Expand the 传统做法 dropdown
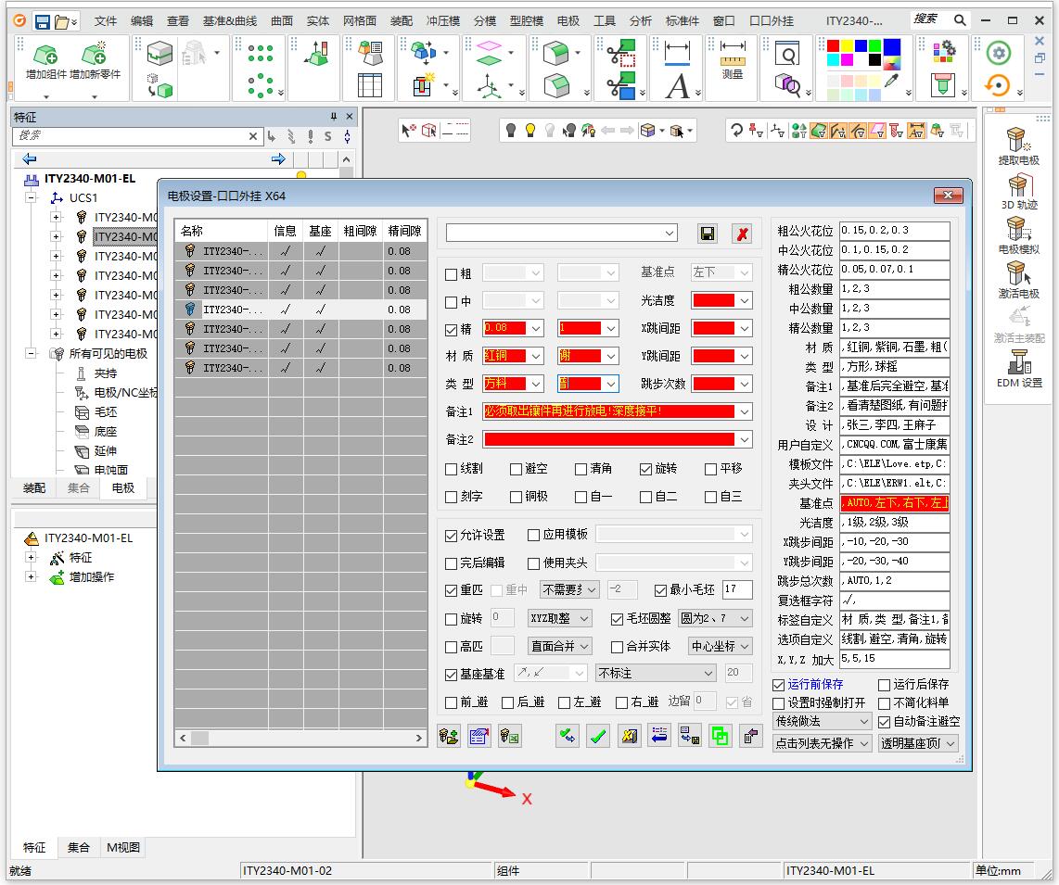This screenshot has width=1059, height=885. tap(822, 721)
